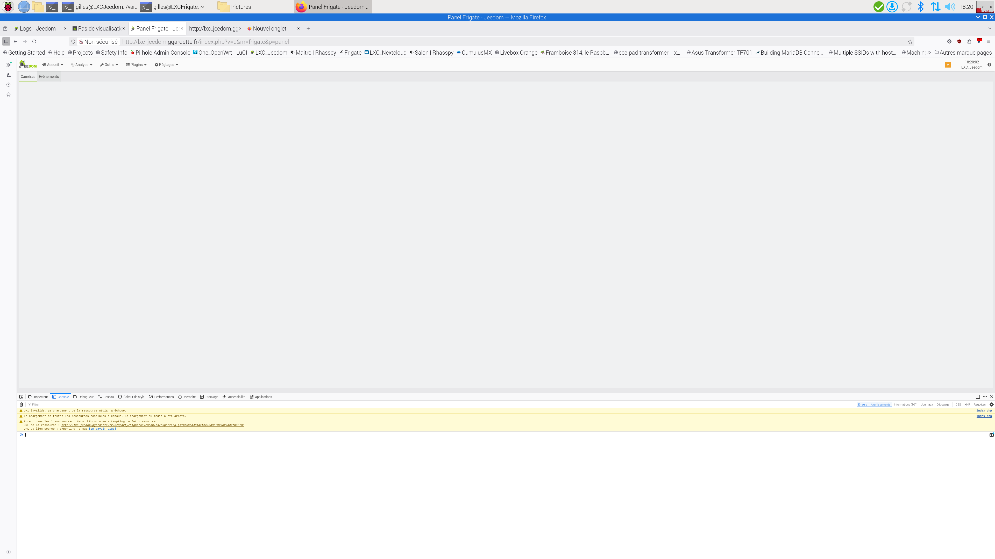Open console settings gear icon
995x559 pixels.
click(x=991, y=404)
